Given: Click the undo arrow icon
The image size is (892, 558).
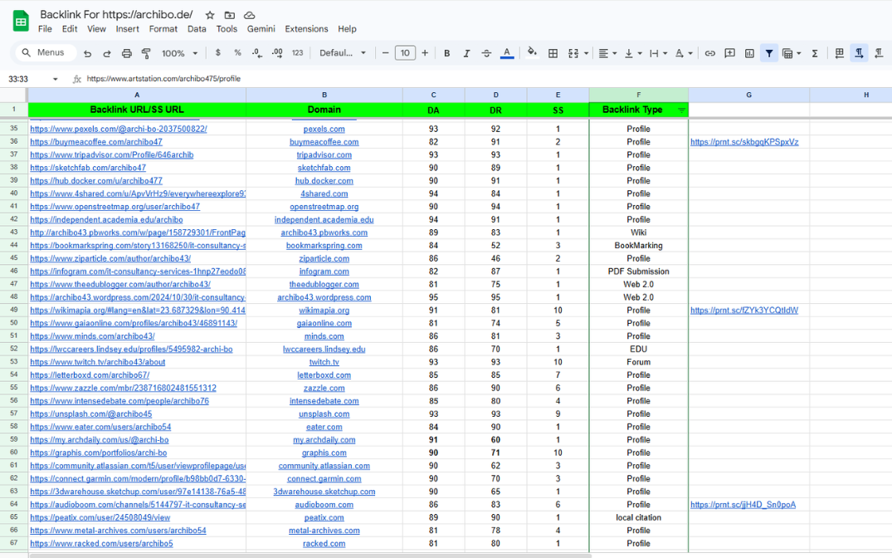Looking at the screenshot, I should [87, 53].
